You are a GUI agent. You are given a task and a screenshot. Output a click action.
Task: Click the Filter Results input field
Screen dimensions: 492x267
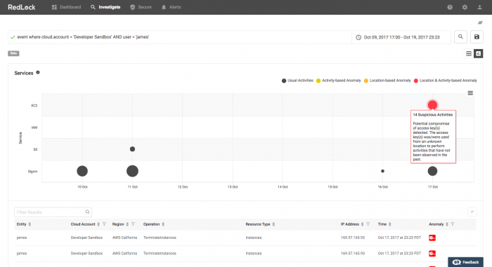pyautogui.click(x=53, y=212)
